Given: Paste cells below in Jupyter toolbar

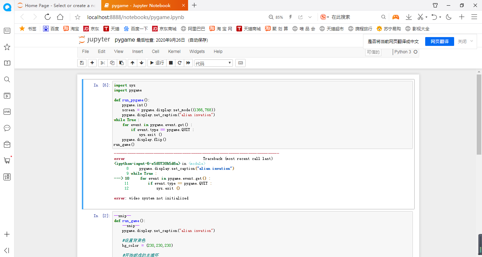Looking at the screenshot, I should (x=121, y=63).
